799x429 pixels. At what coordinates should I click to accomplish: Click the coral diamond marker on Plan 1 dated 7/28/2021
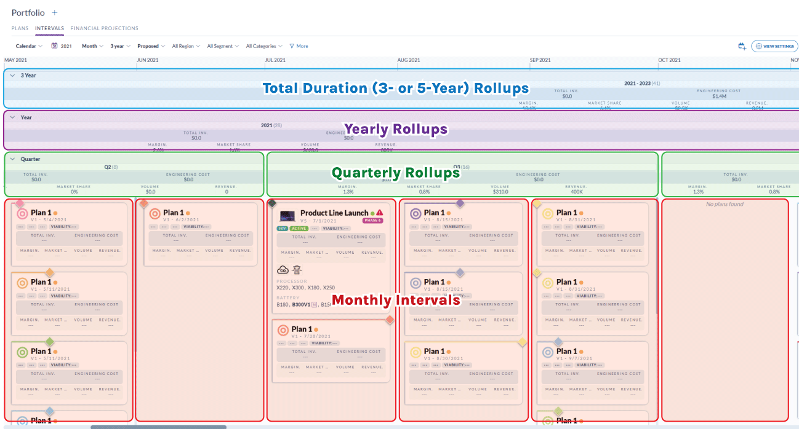390,320
